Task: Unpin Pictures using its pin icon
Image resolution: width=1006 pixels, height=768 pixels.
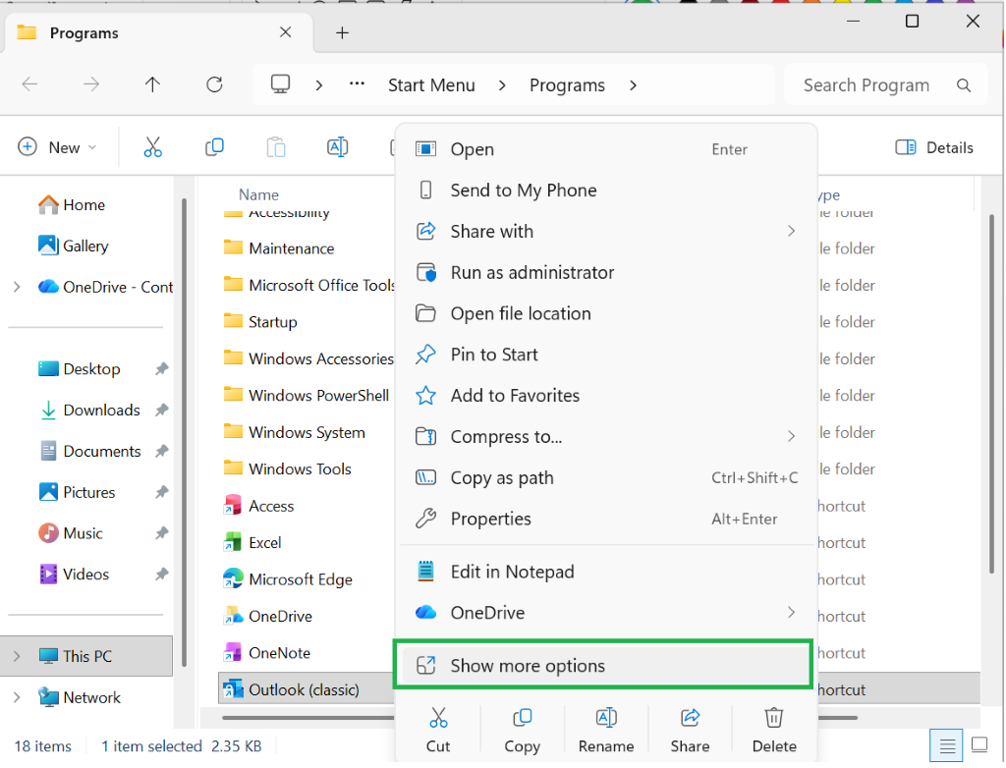Action: [x=162, y=492]
